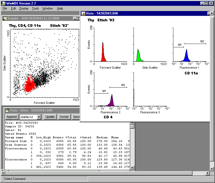Minimize the Histo window
Screen dimensions: 215x183
click(x=209, y=13)
